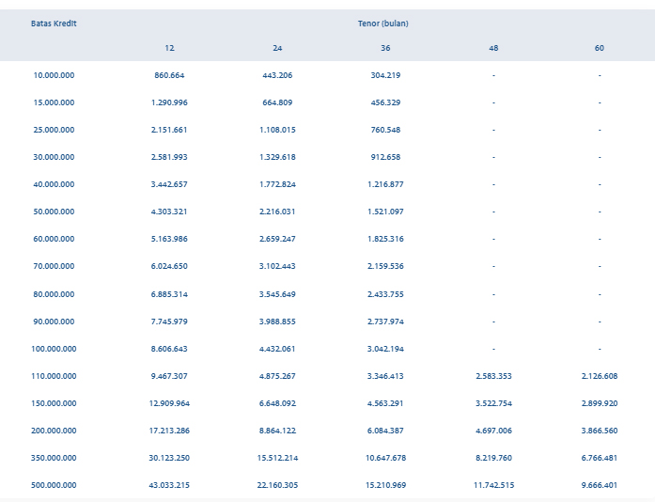Select the 1.108.015 installment cell

pos(277,130)
